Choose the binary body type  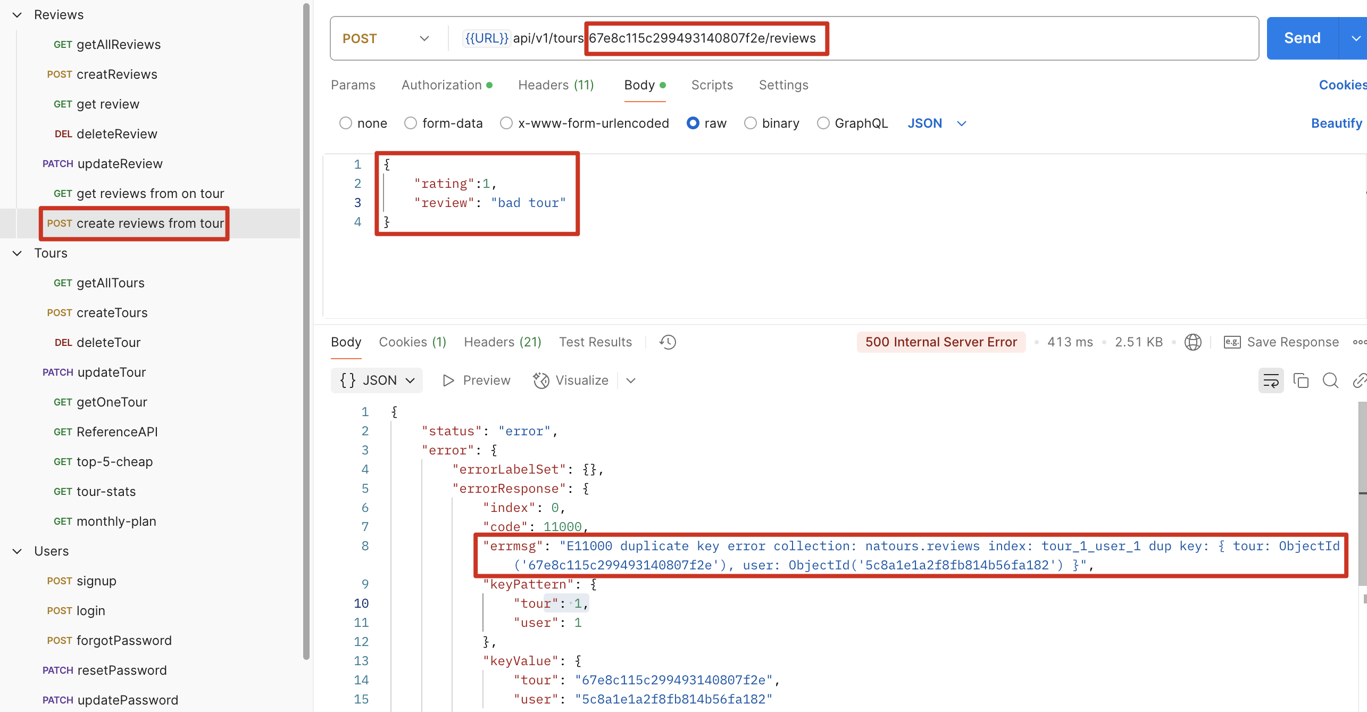750,123
